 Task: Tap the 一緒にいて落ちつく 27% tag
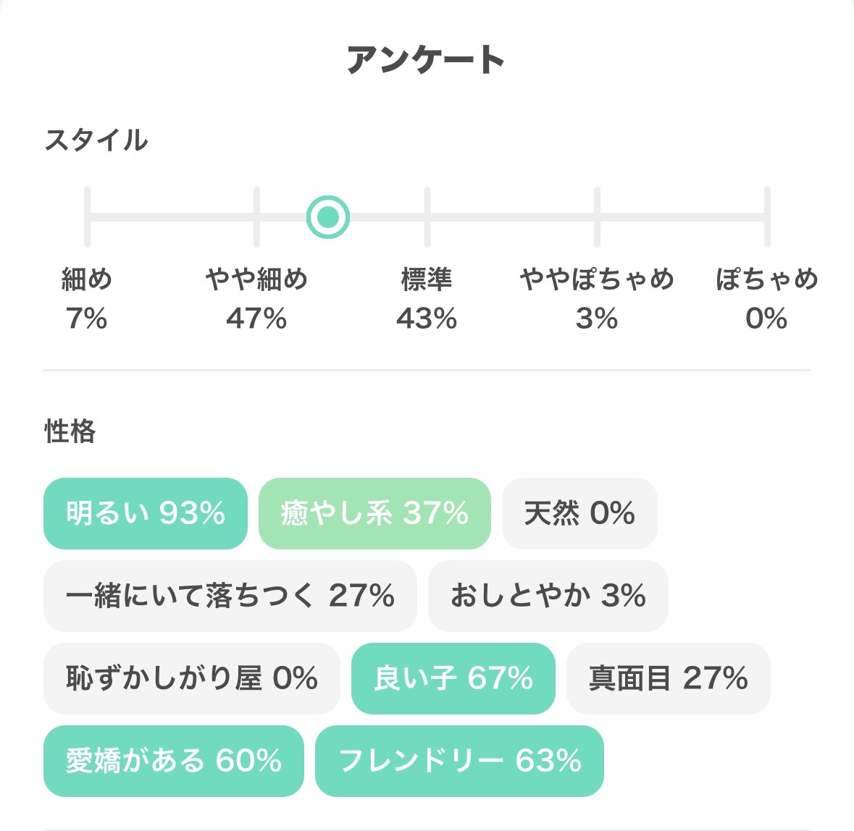point(230,596)
